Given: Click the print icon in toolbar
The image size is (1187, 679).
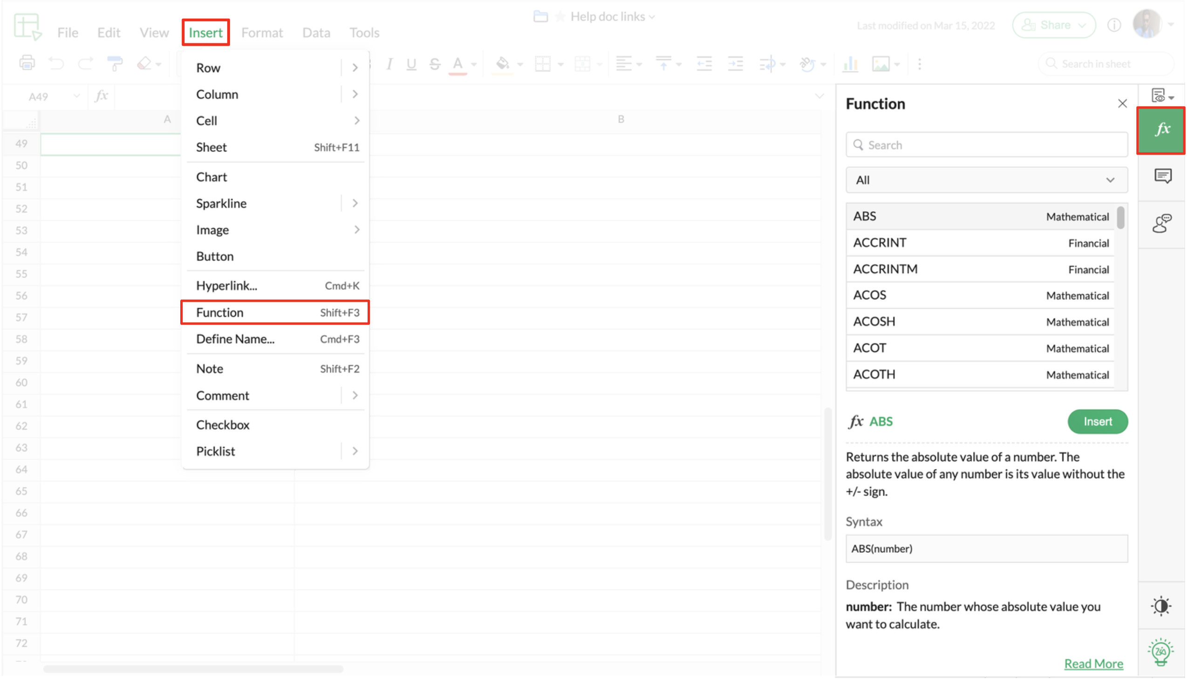Looking at the screenshot, I should [x=27, y=63].
